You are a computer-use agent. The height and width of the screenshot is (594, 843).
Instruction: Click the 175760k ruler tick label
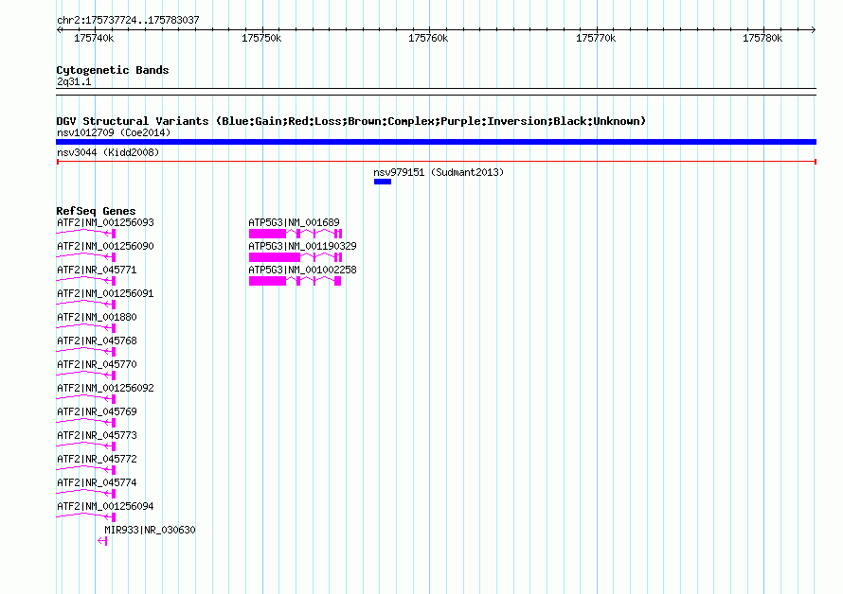click(428, 38)
